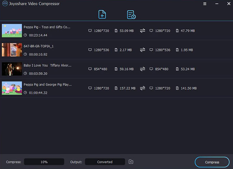This screenshot has height=169, width=233.
Task: Select the Peppa Pig Toys and Gifts thumbnail
Action: [12, 31]
